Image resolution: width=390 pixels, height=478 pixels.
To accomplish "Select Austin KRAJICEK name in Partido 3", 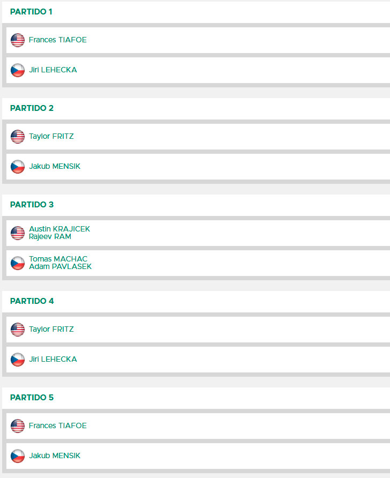I will click(60, 229).
